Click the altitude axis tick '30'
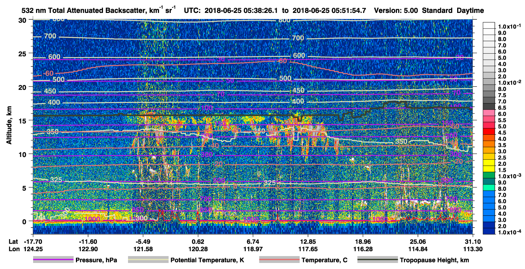The width and height of the screenshot is (525, 269). (x=22, y=20)
